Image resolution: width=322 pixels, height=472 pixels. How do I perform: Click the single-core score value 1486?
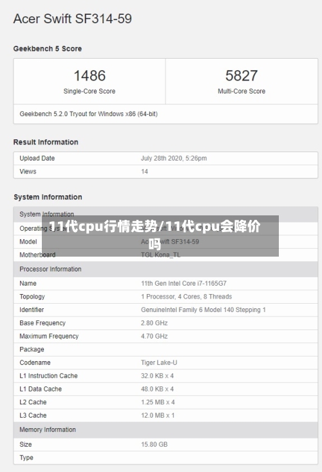(x=90, y=75)
